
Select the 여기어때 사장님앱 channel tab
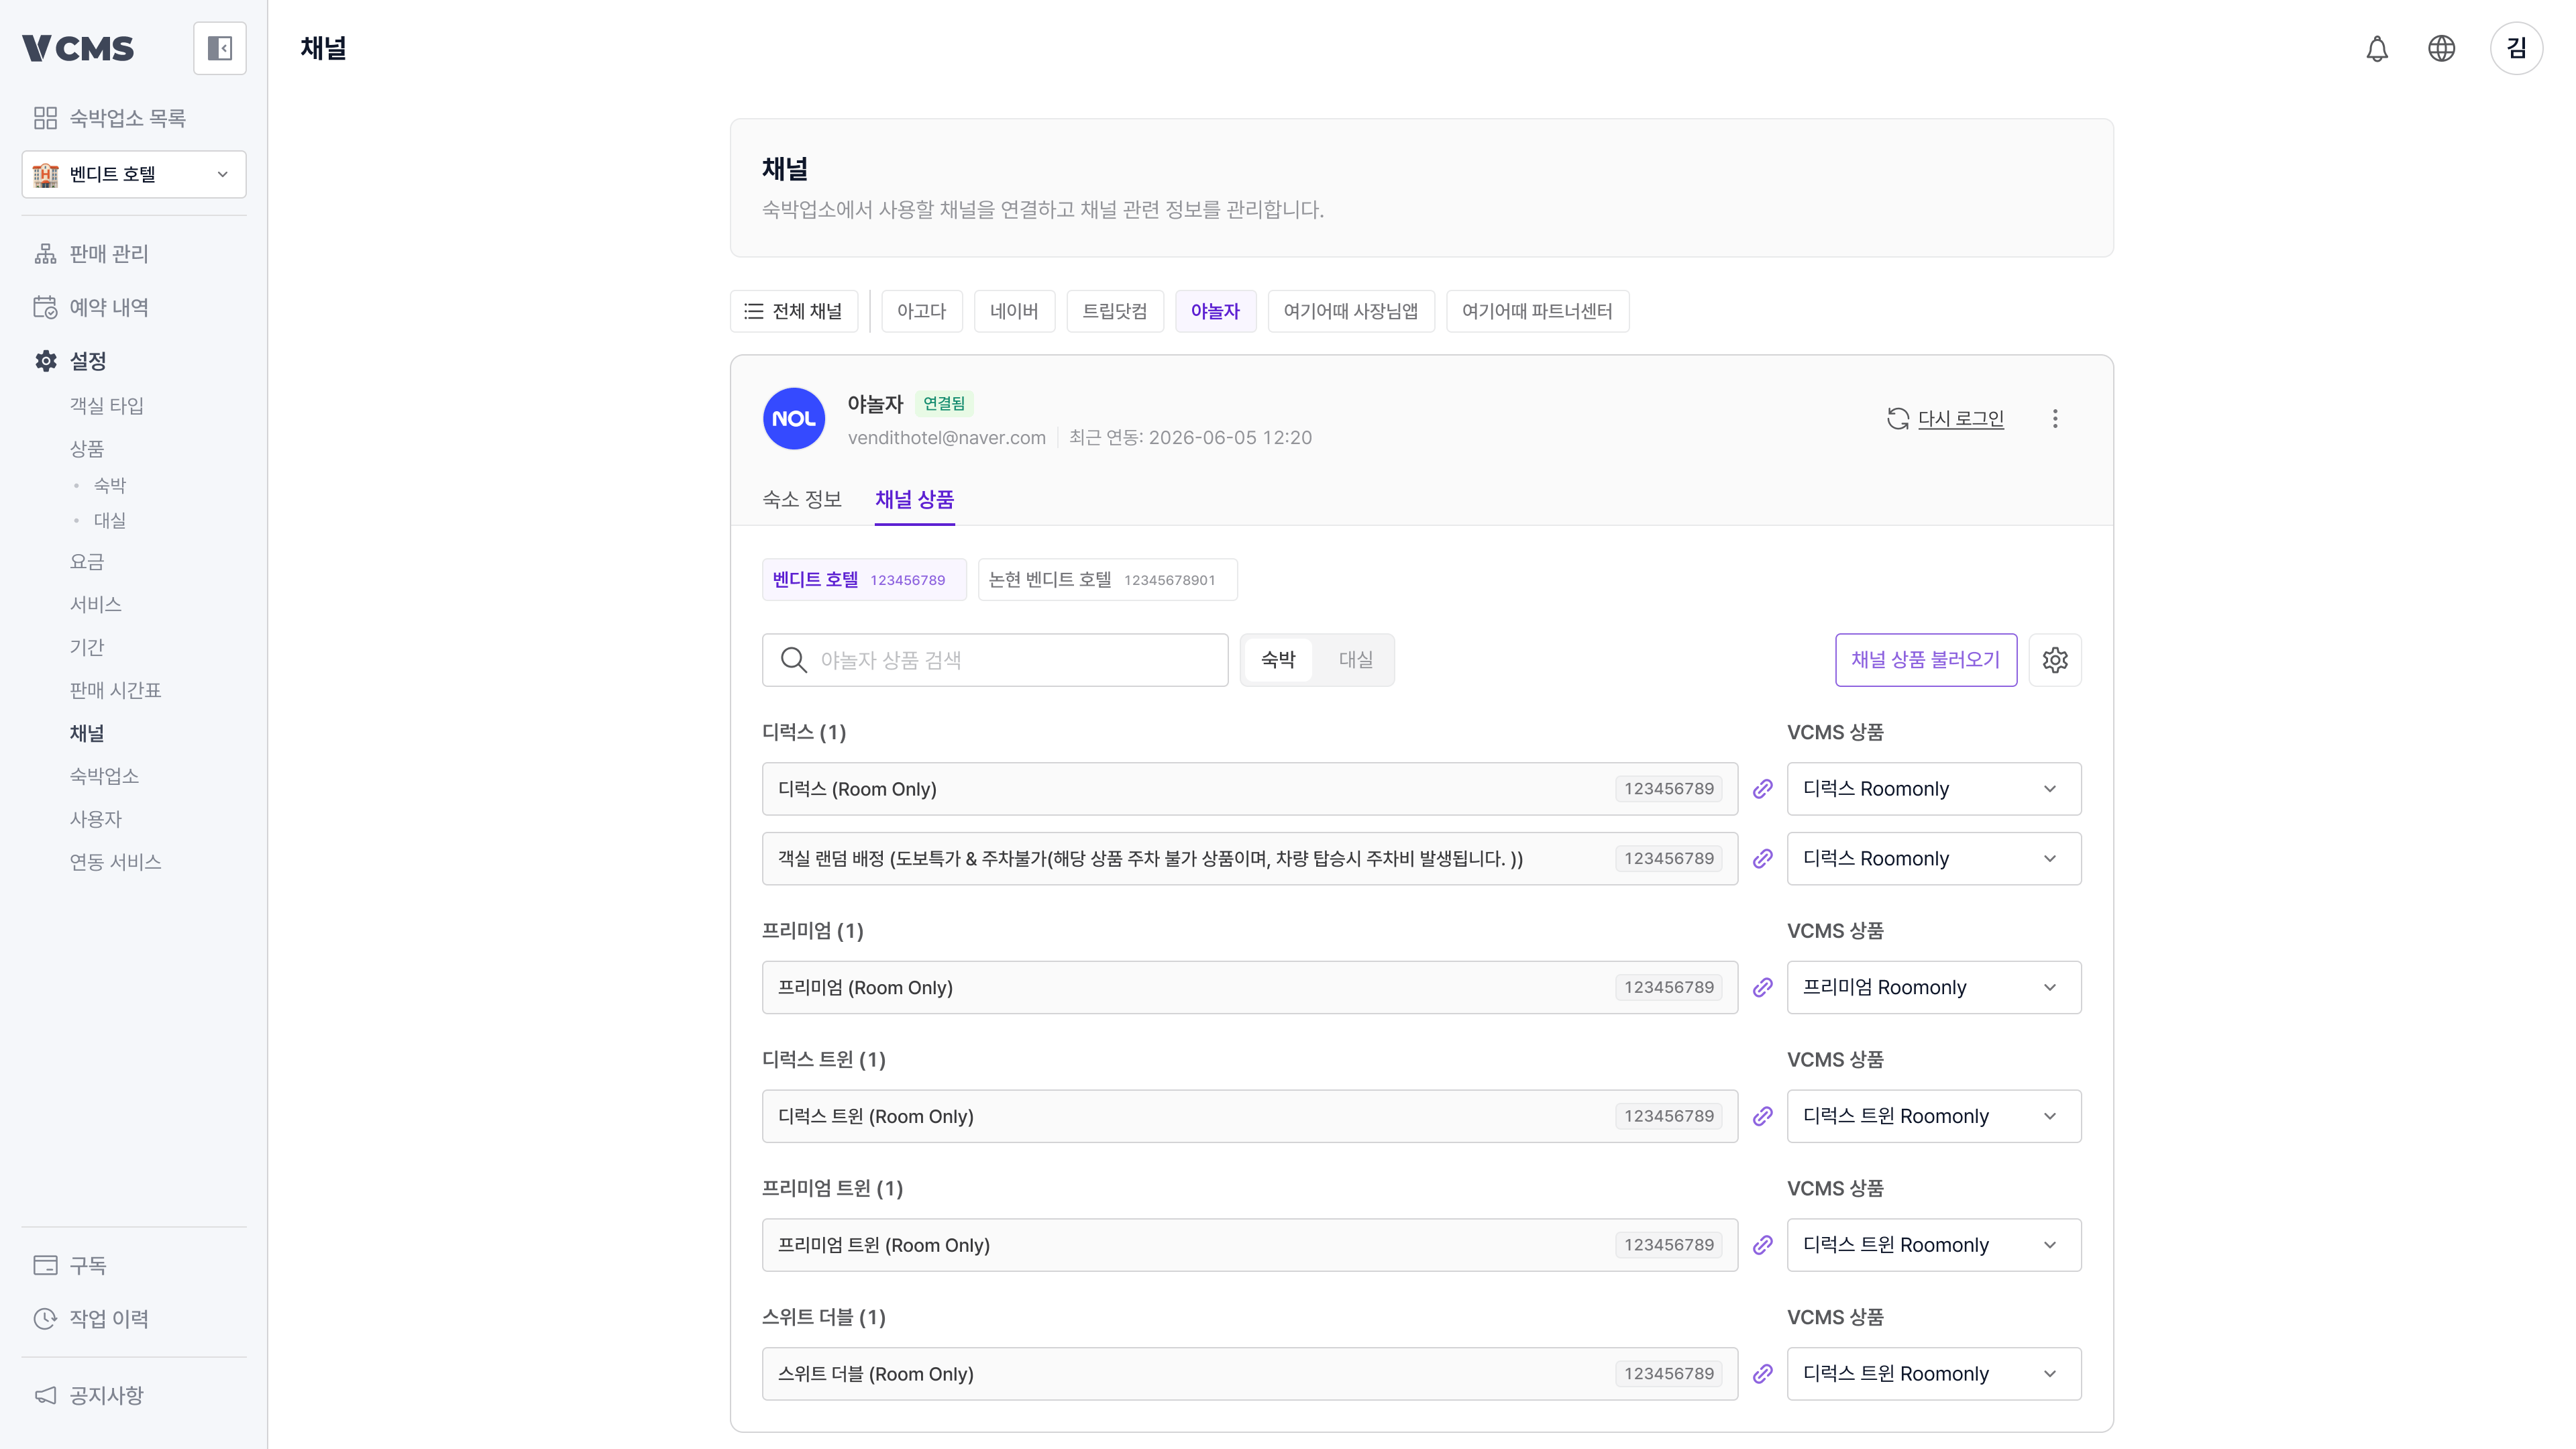(x=1350, y=311)
